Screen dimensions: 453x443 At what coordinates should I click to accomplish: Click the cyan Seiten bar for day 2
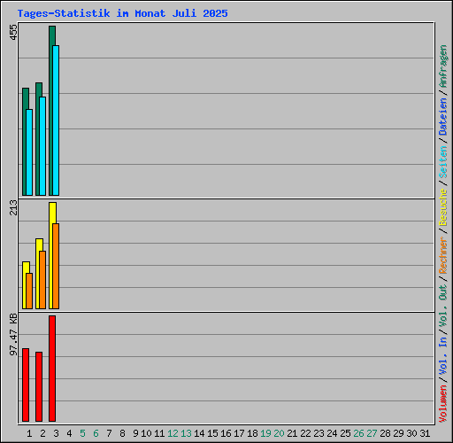[x=42, y=146]
